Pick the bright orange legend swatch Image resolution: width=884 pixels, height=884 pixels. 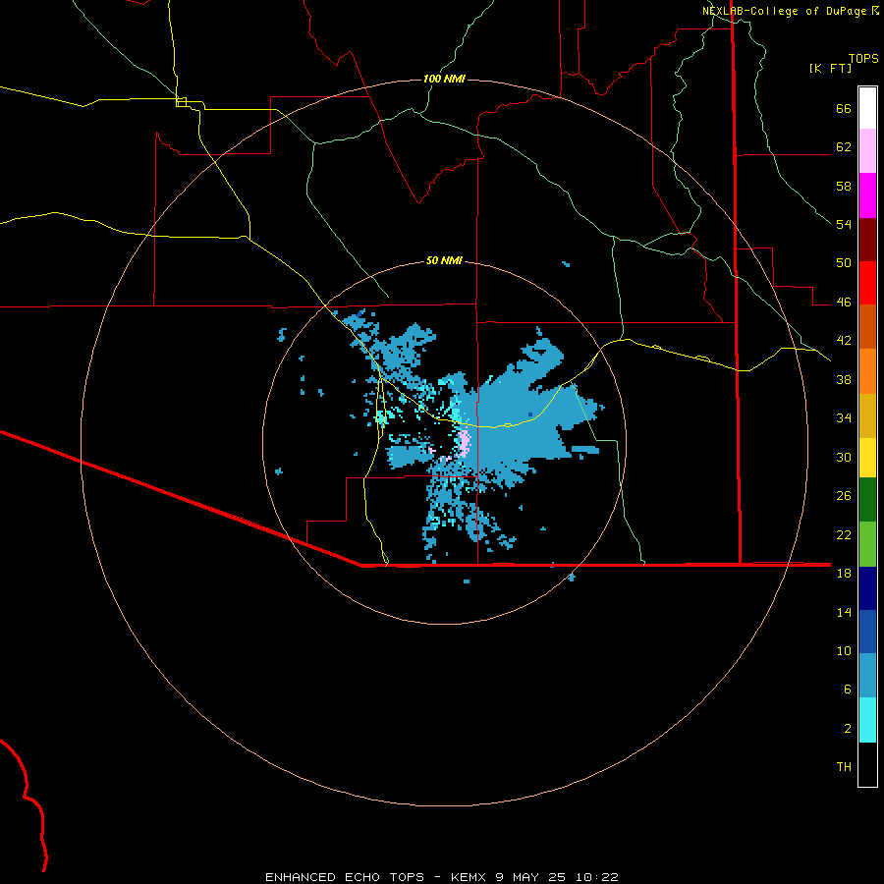(x=867, y=371)
